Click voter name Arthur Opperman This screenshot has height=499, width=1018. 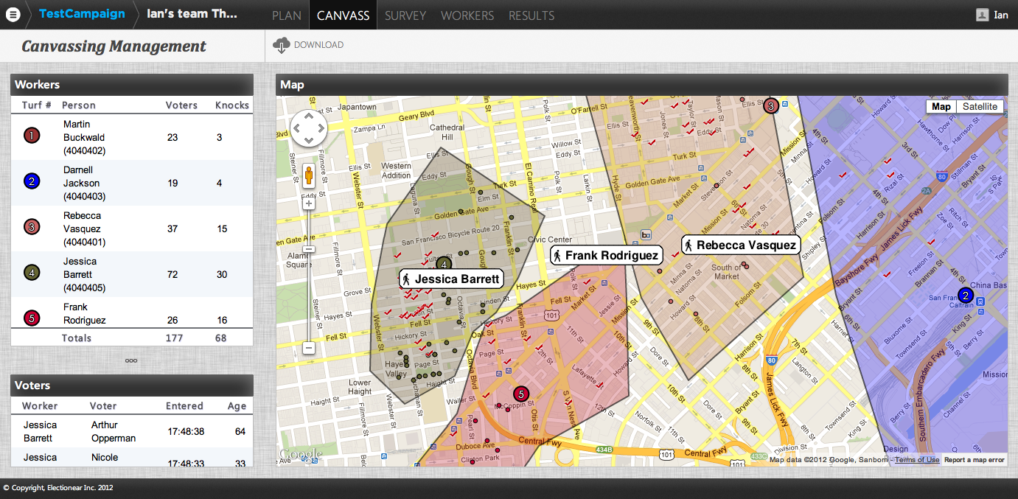[114, 431]
